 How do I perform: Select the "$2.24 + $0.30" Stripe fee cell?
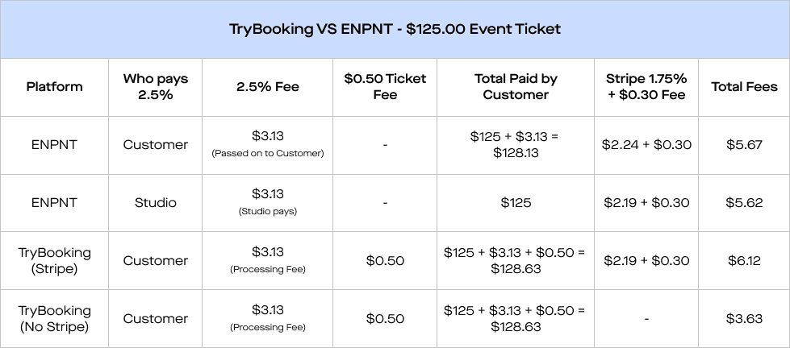tap(646, 145)
